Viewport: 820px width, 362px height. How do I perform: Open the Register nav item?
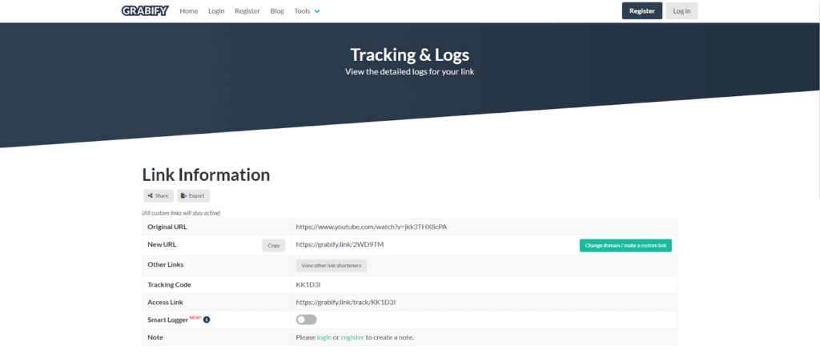coord(247,11)
